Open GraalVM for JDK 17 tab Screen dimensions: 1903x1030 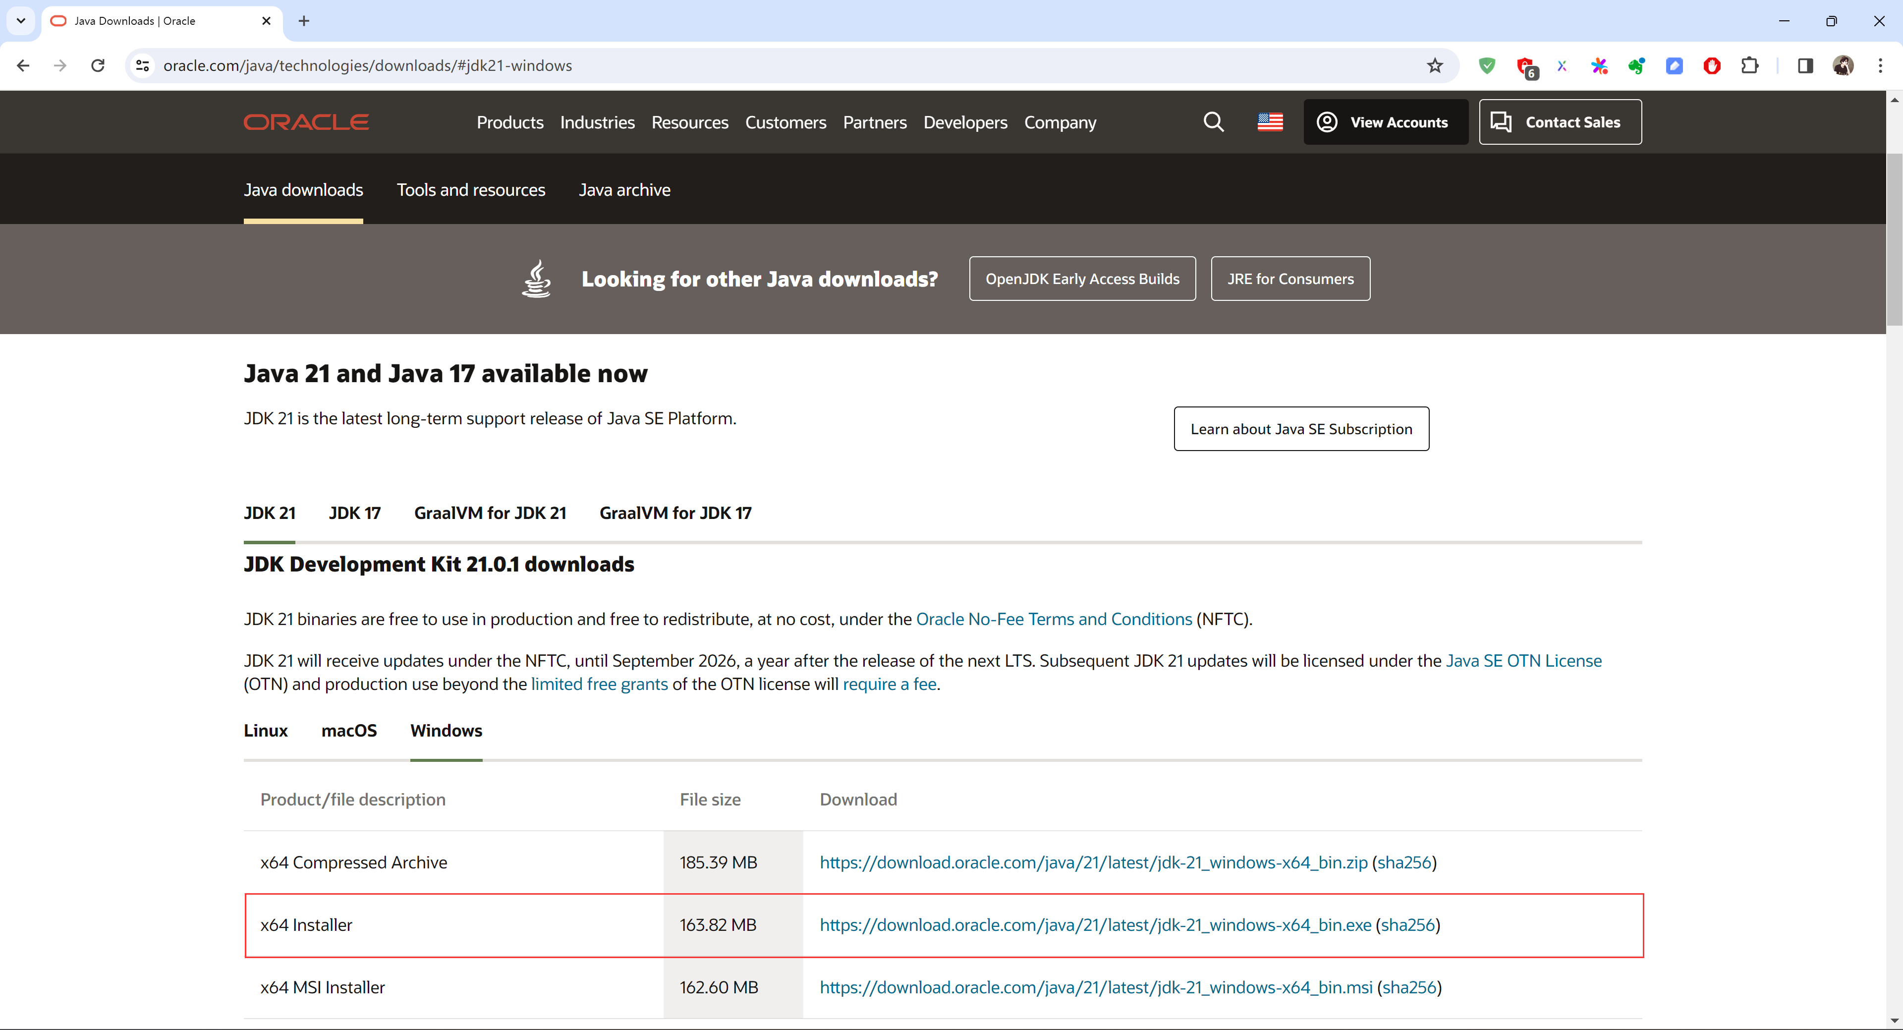click(x=675, y=513)
